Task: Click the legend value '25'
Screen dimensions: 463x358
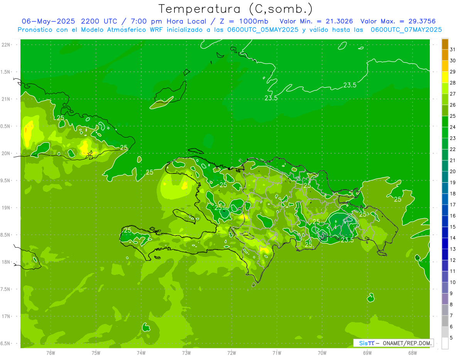Action: tap(453, 116)
